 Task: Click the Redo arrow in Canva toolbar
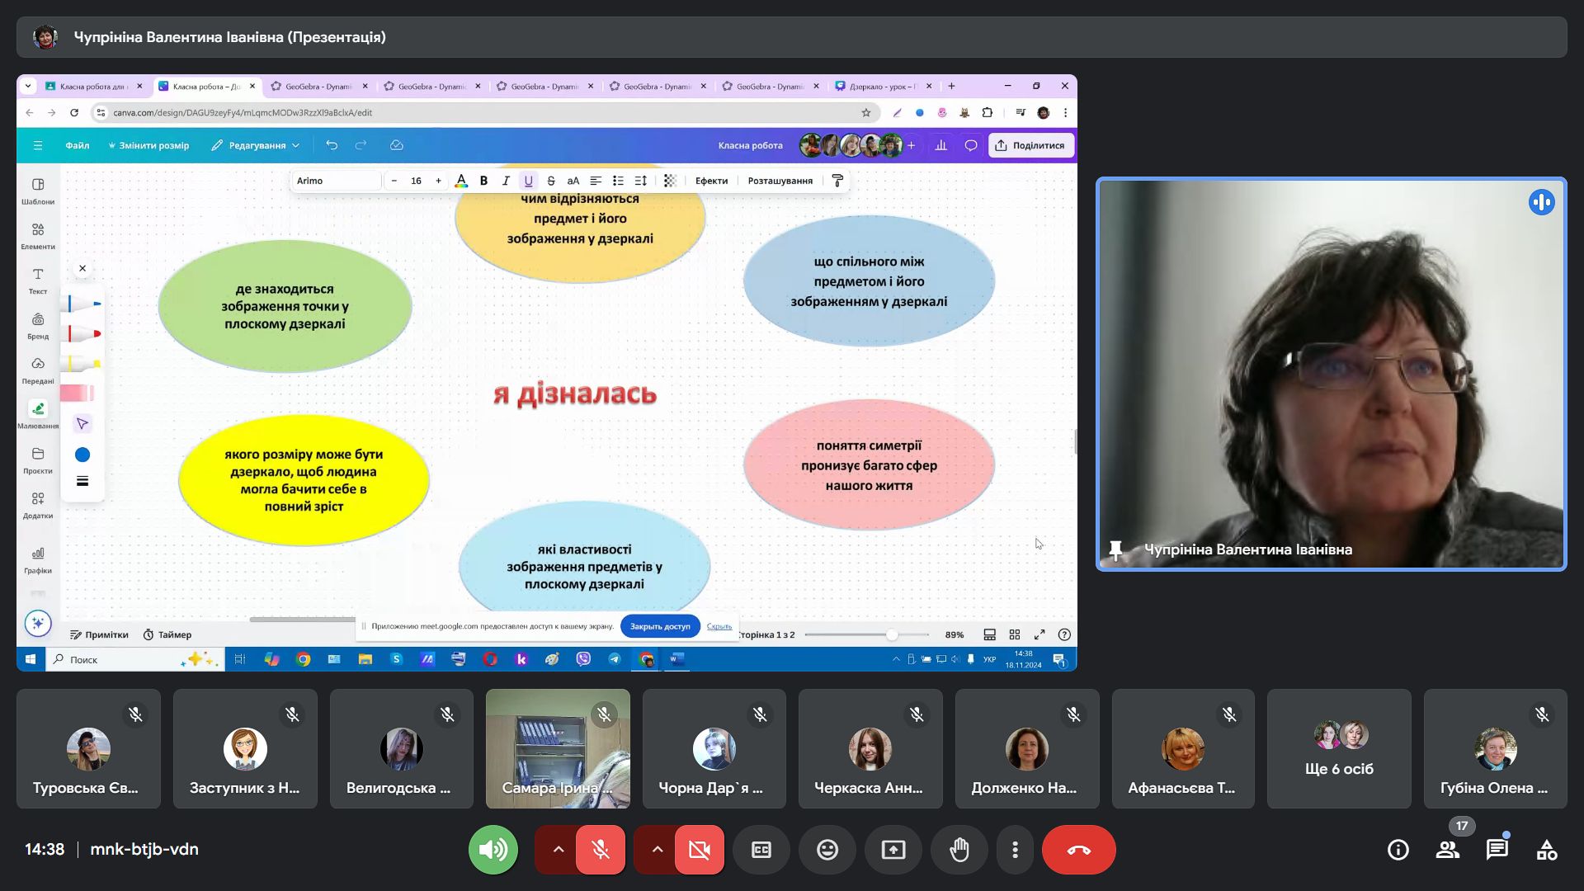click(x=361, y=145)
